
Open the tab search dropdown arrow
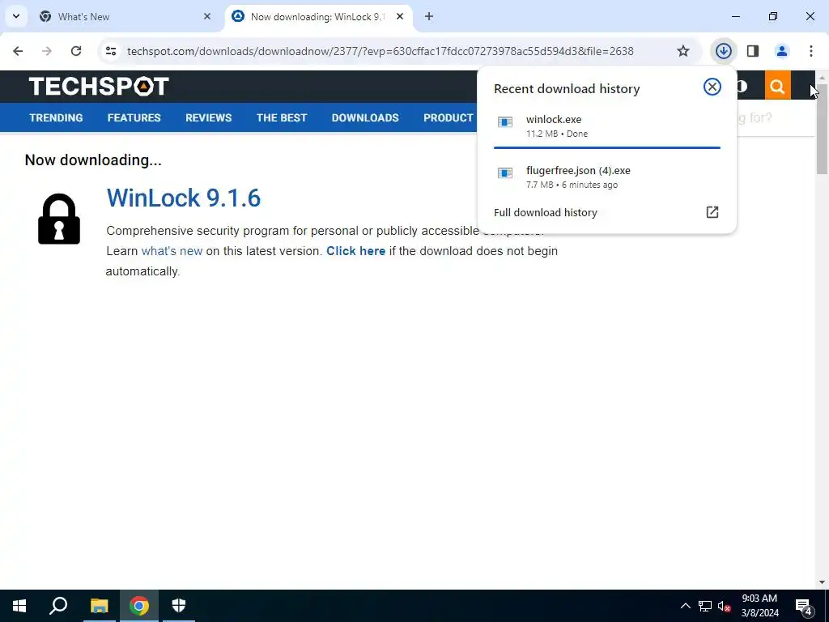pyautogui.click(x=16, y=16)
